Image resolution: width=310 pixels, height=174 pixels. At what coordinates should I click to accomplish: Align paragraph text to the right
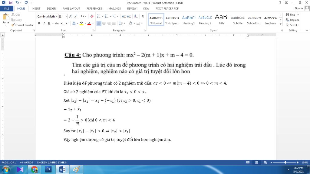pyautogui.click(x=109, y=23)
